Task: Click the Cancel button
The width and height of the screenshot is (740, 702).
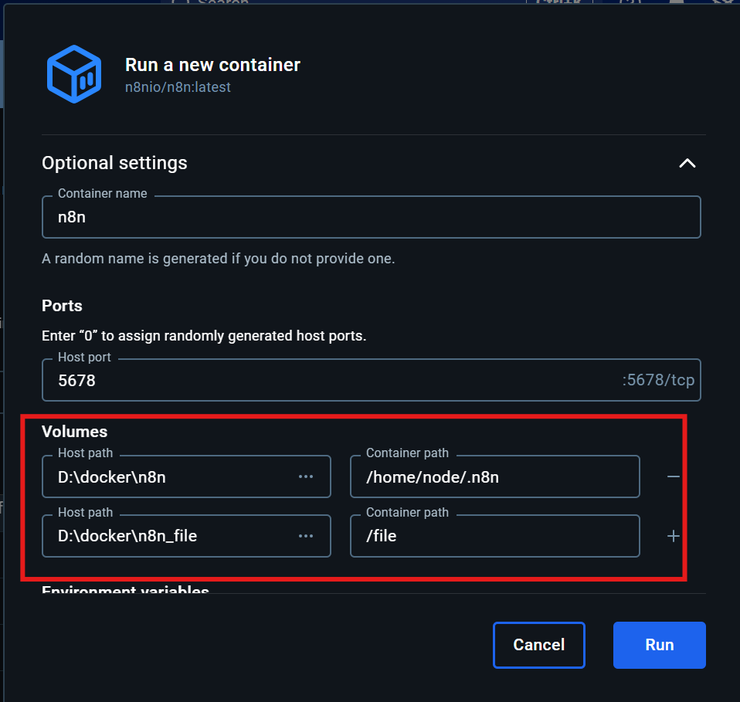Action: (538, 645)
